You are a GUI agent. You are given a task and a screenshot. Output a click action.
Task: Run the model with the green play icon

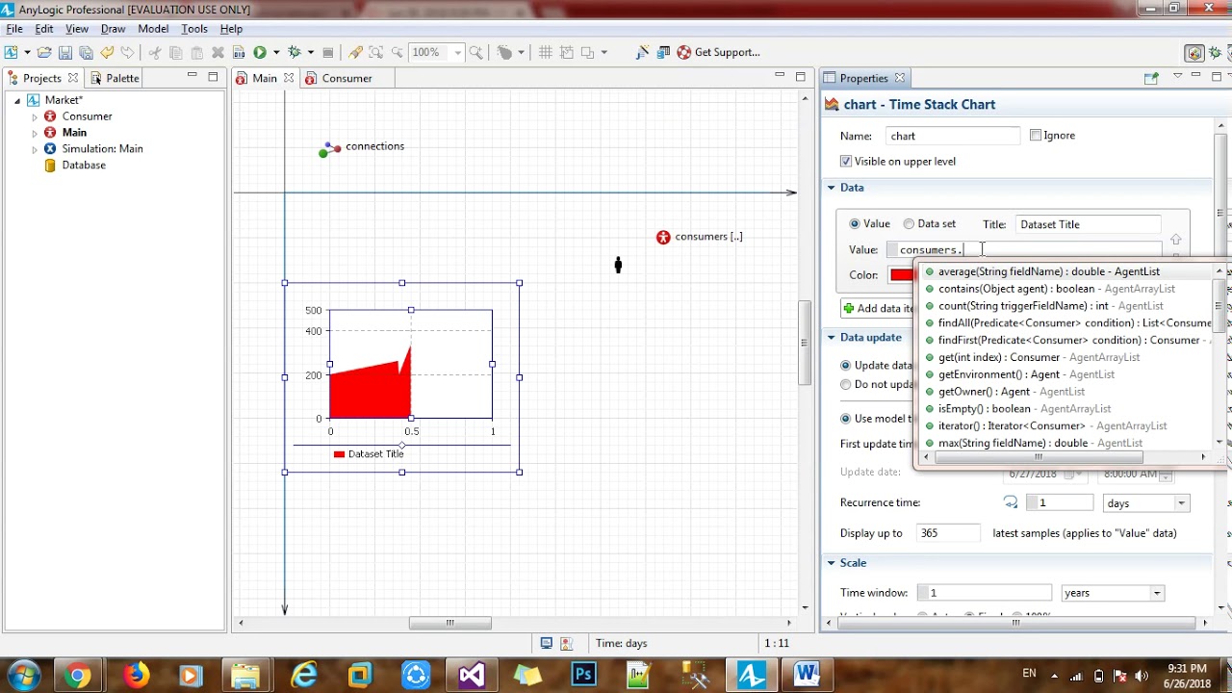[x=260, y=52]
